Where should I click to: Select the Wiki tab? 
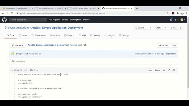[x=82, y=35]
